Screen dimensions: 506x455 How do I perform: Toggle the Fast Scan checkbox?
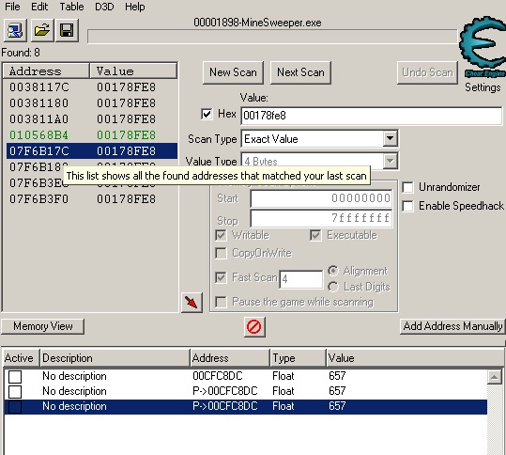pos(221,277)
